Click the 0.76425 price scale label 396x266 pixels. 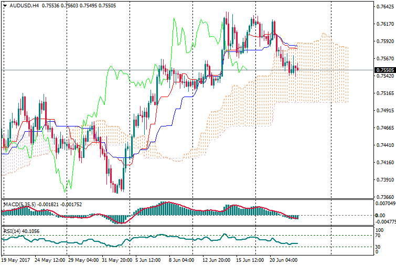click(384, 7)
